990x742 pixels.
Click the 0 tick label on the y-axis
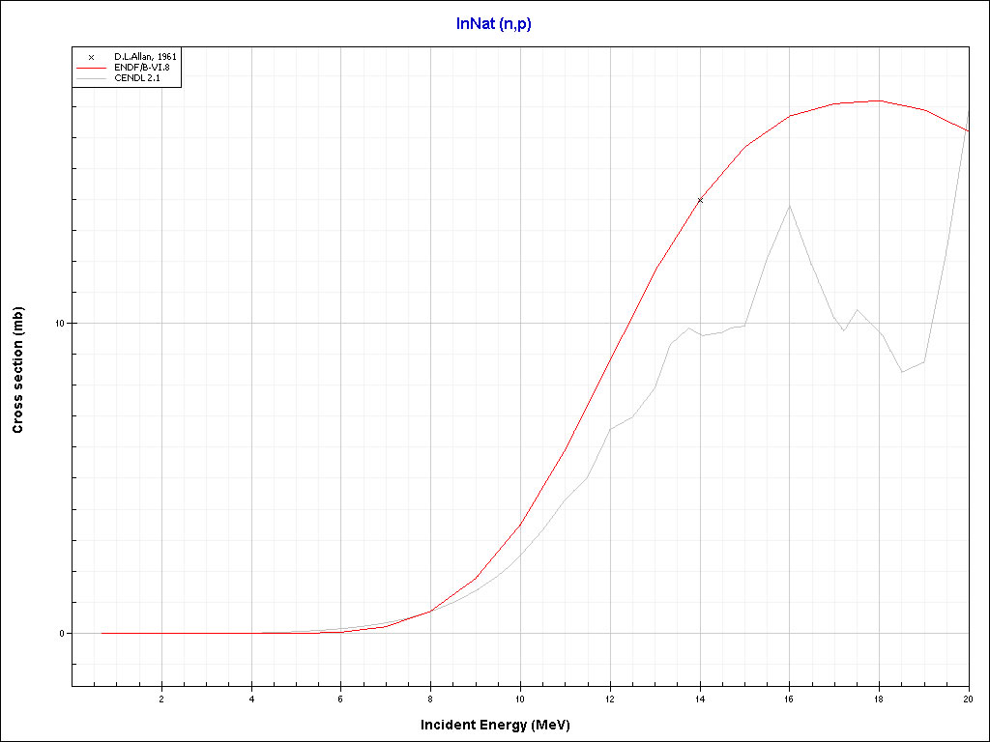(61, 634)
